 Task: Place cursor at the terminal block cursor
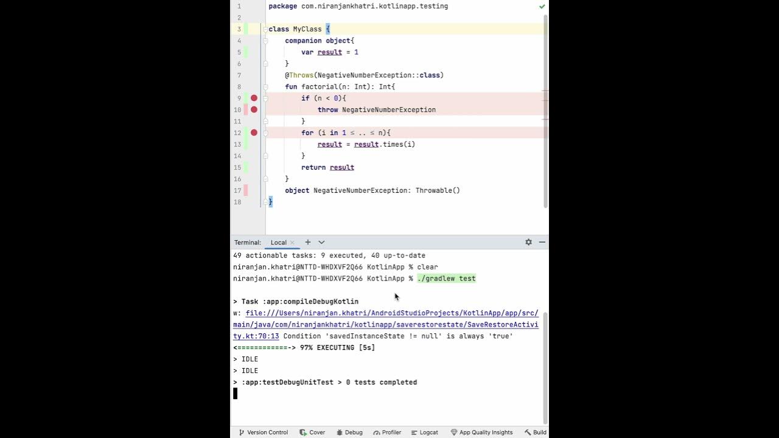(x=236, y=394)
